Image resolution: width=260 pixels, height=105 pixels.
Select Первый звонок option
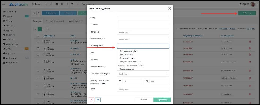[x=126, y=69]
